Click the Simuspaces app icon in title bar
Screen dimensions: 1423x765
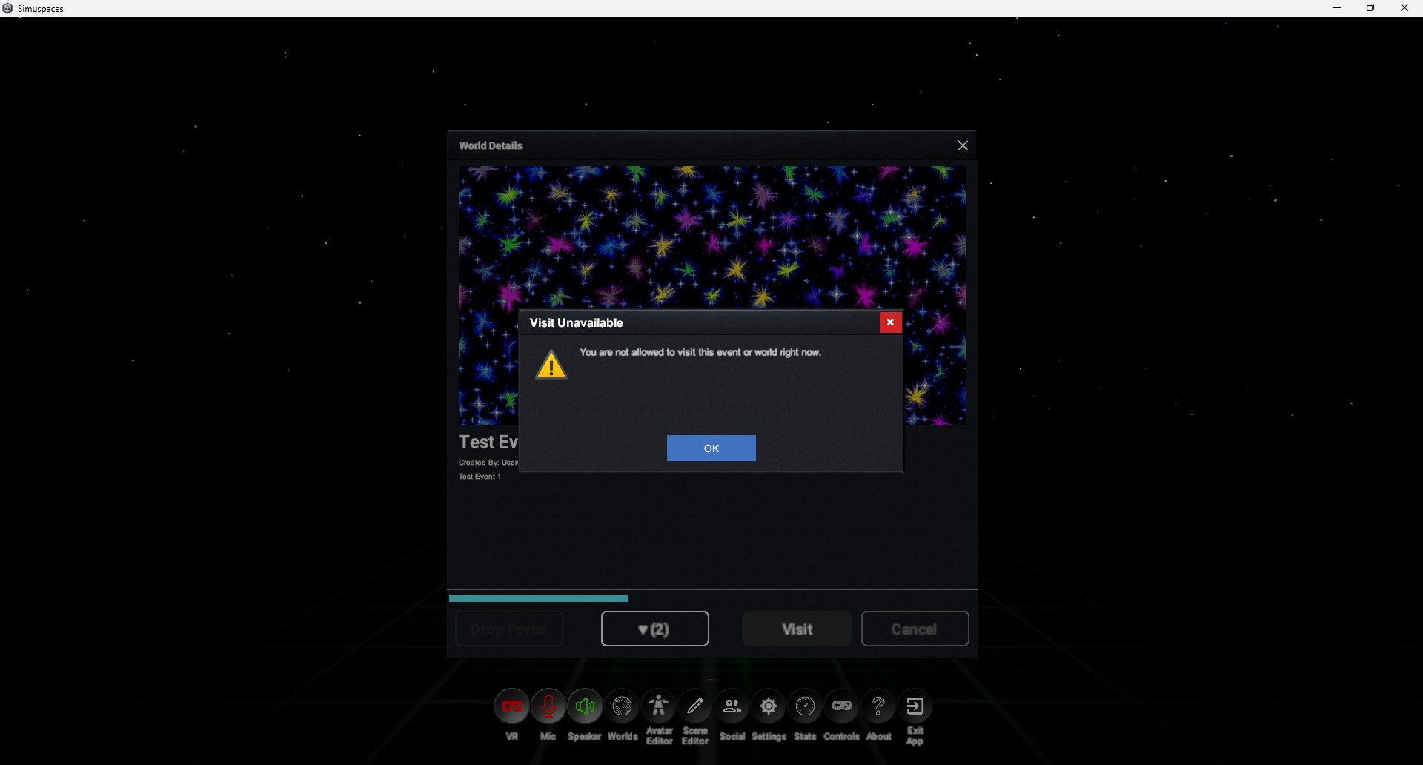(7, 8)
